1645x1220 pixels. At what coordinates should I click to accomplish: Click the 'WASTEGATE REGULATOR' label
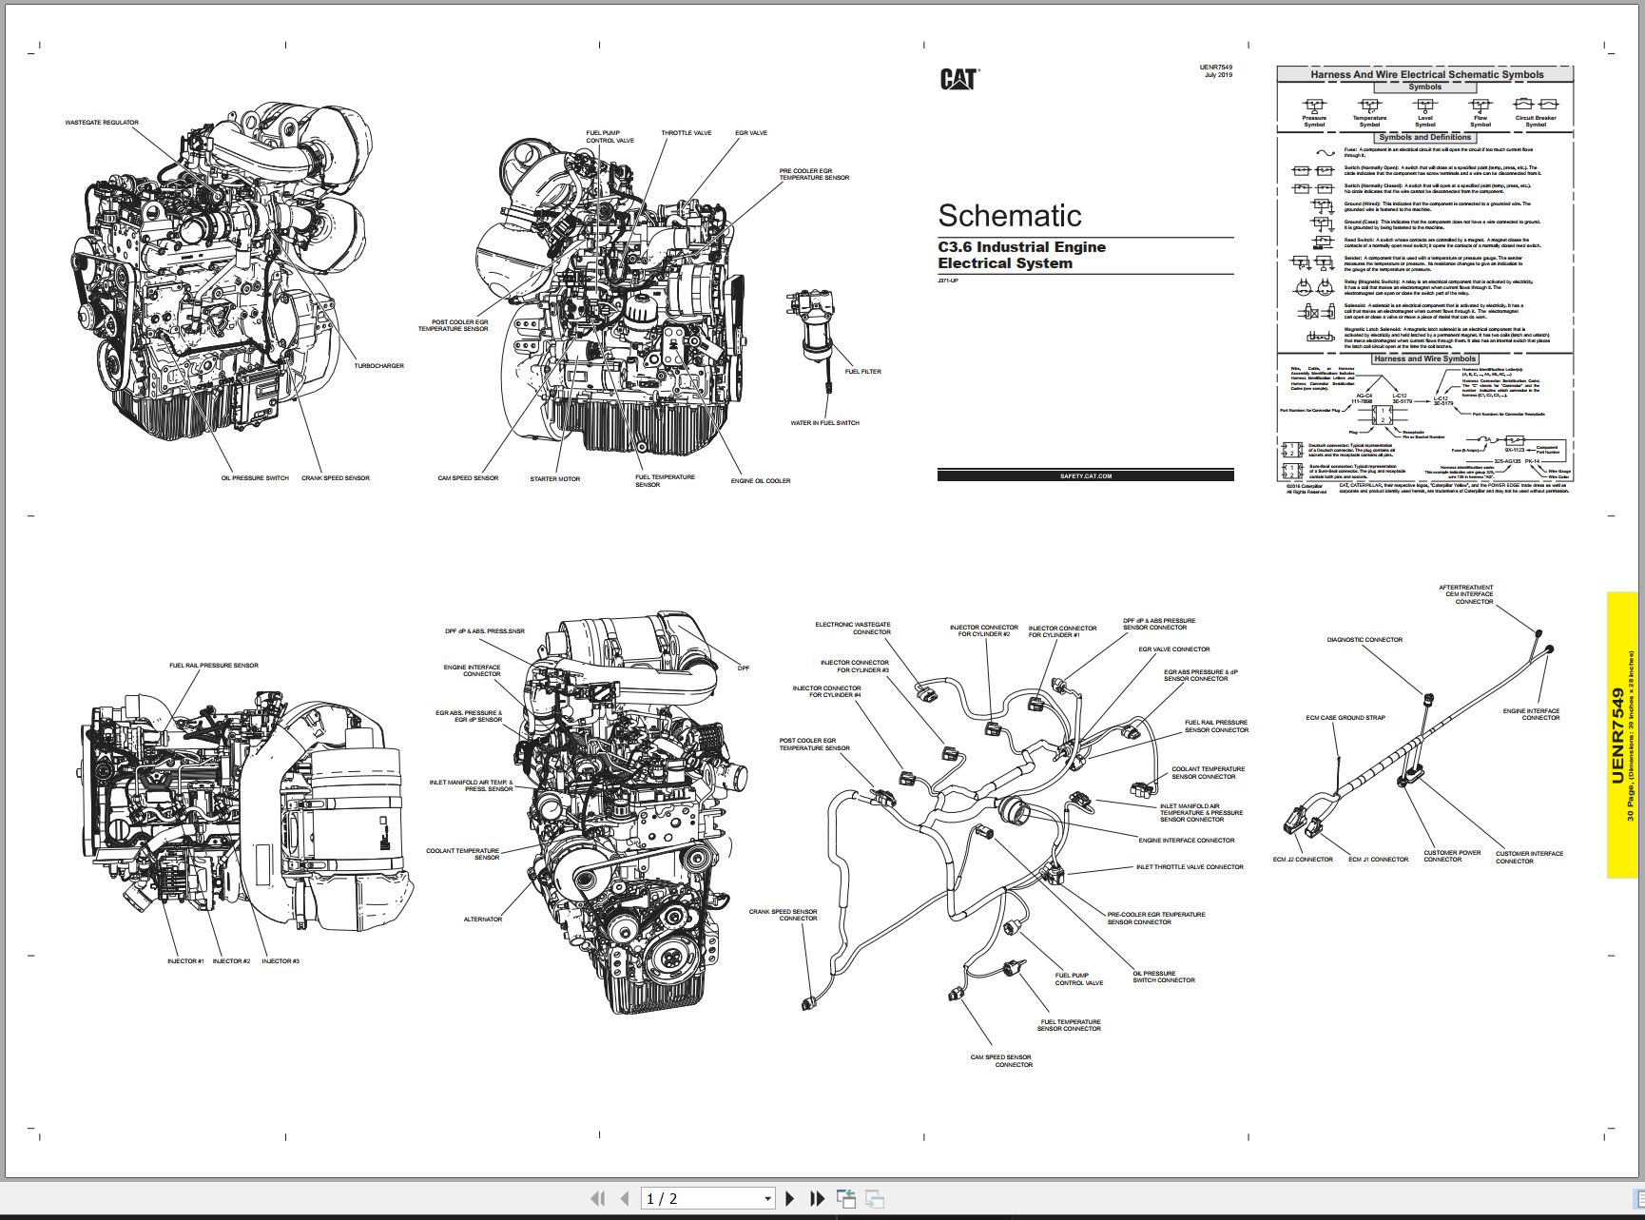(102, 123)
